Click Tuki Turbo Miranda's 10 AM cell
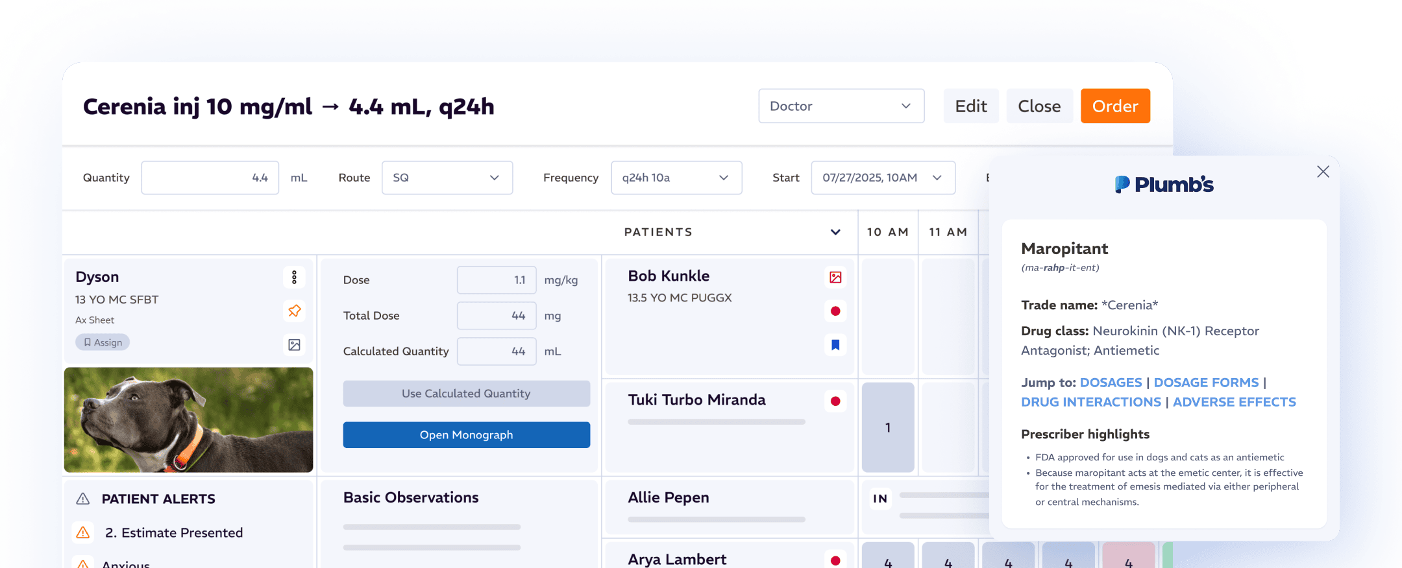The width and height of the screenshot is (1402, 568). (x=888, y=427)
